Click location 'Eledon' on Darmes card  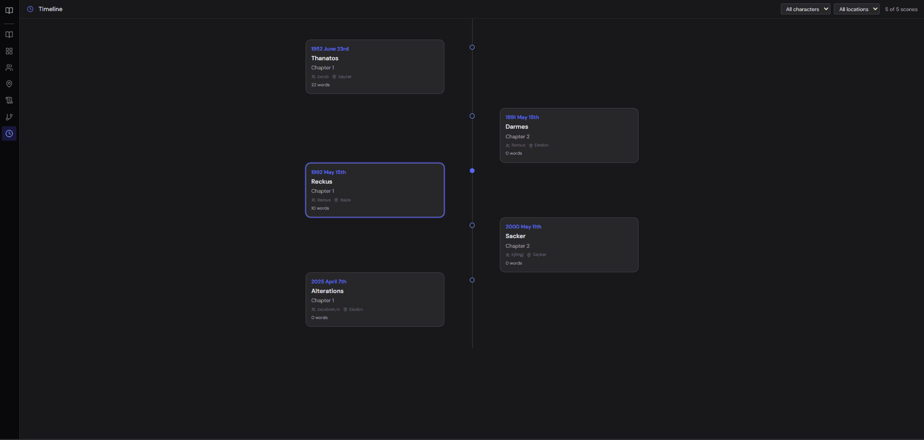click(541, 145)
